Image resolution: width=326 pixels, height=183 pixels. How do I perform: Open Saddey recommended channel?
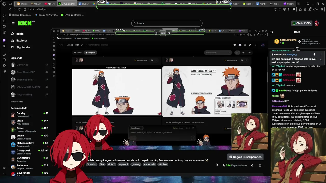pyautogui.click(x=29, y=115)
